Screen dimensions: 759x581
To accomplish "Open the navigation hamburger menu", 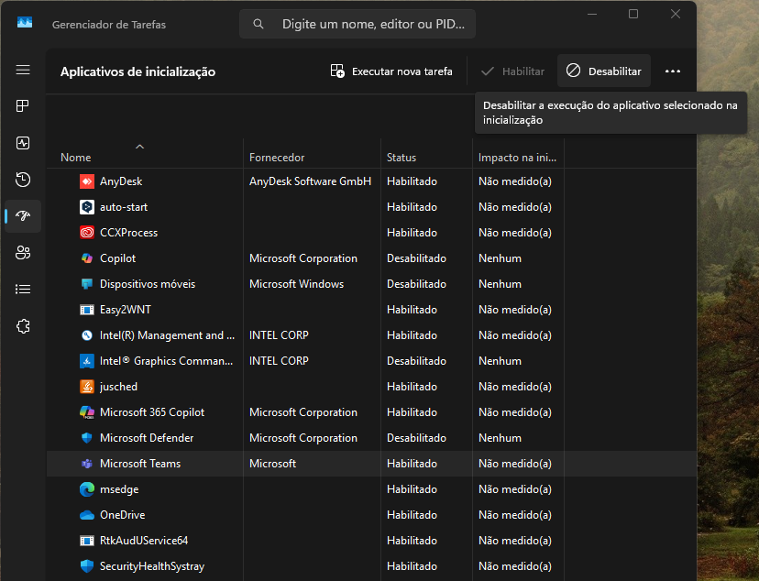I will point(23,71).
